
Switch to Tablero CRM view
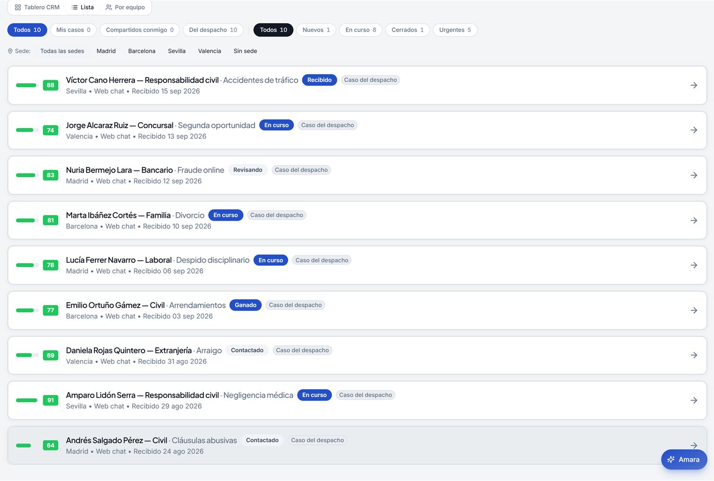click(37, 7)
